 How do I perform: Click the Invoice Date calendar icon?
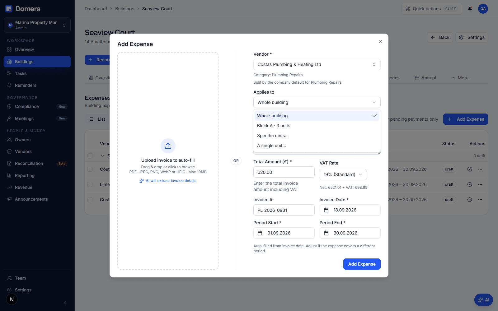[x=326, y=210]
